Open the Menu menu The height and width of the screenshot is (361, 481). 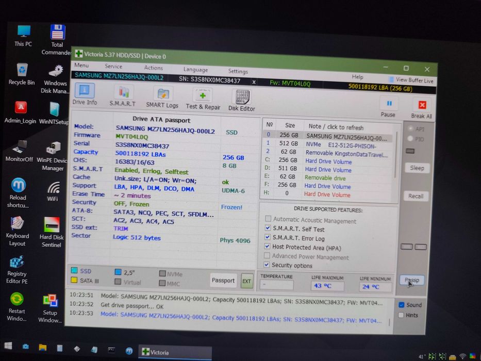point(81,65)
